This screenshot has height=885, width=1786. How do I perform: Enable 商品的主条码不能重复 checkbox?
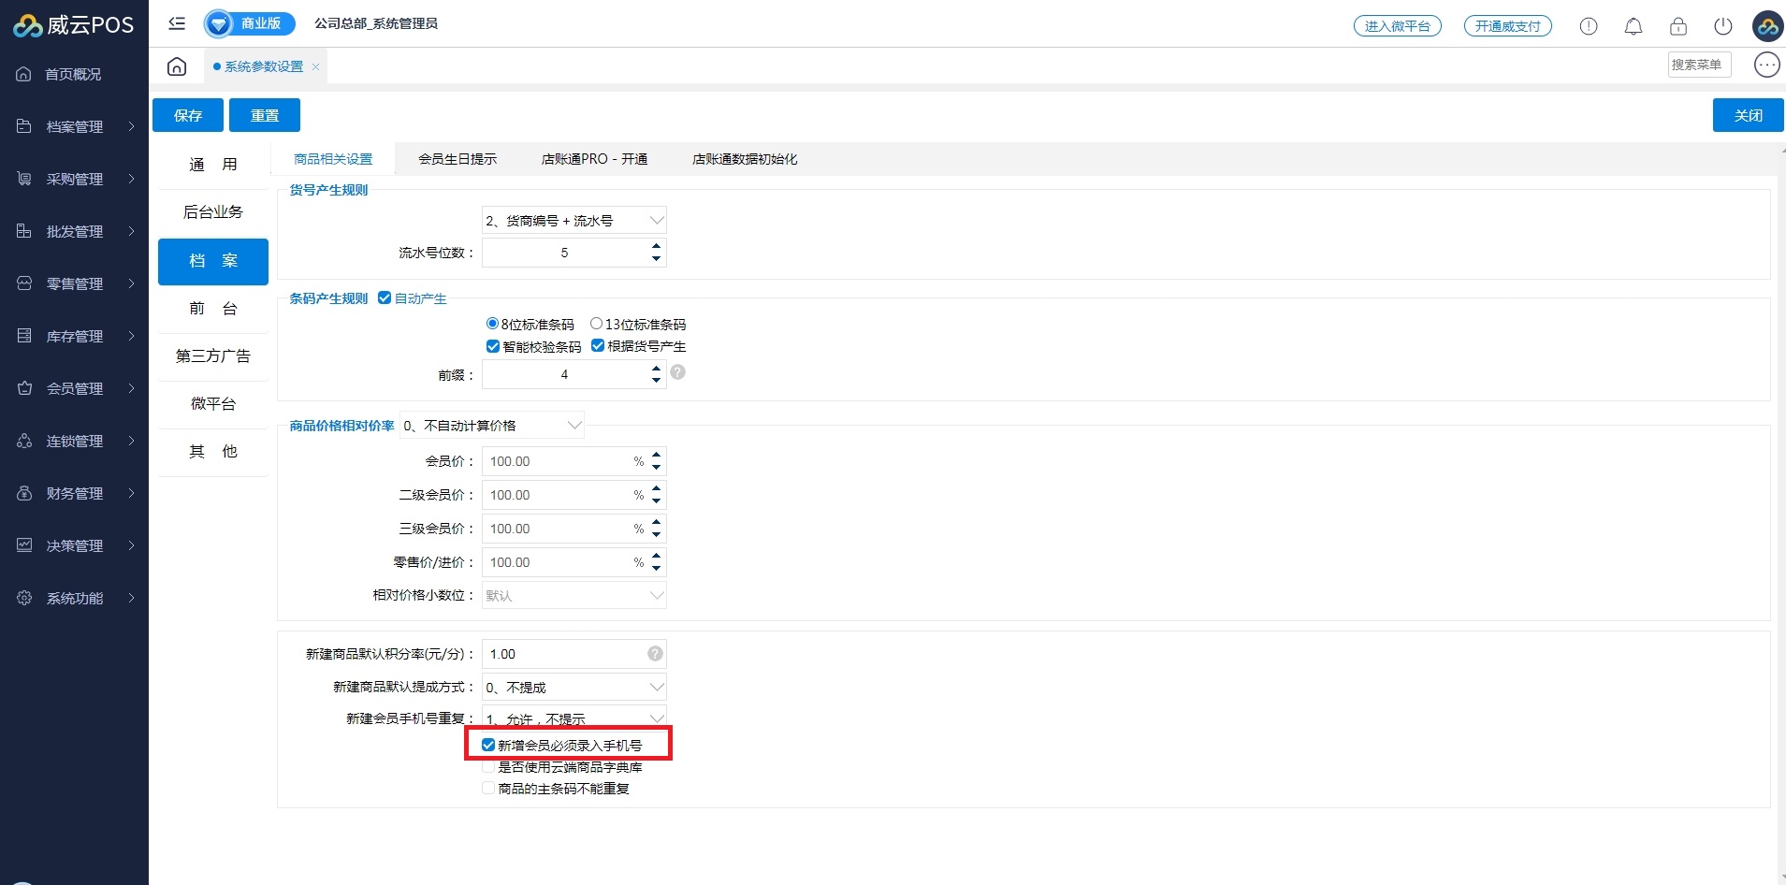[x=488, y=789]
